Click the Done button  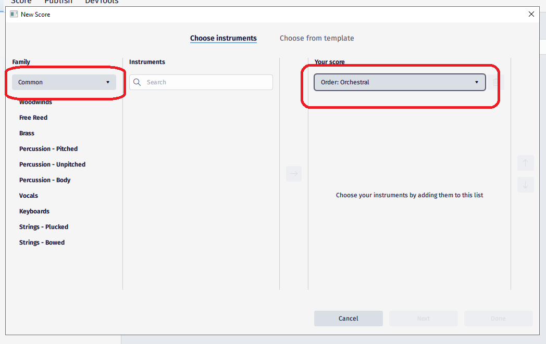[498, 318]
